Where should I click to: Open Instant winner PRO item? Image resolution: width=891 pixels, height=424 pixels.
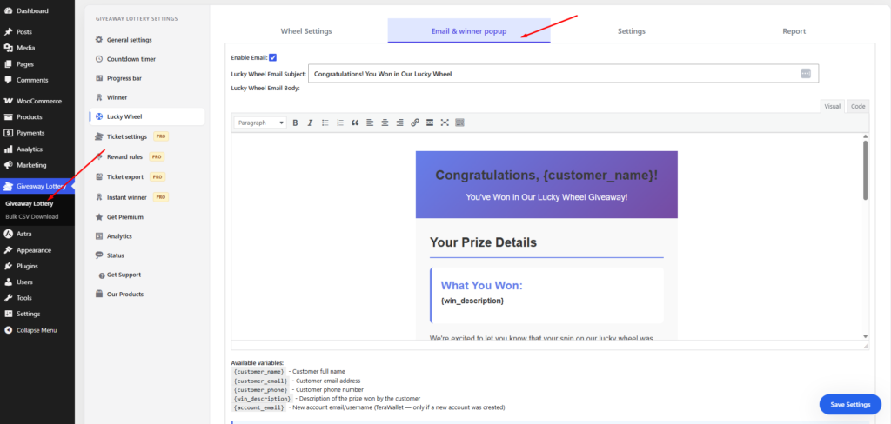[146, 197]
